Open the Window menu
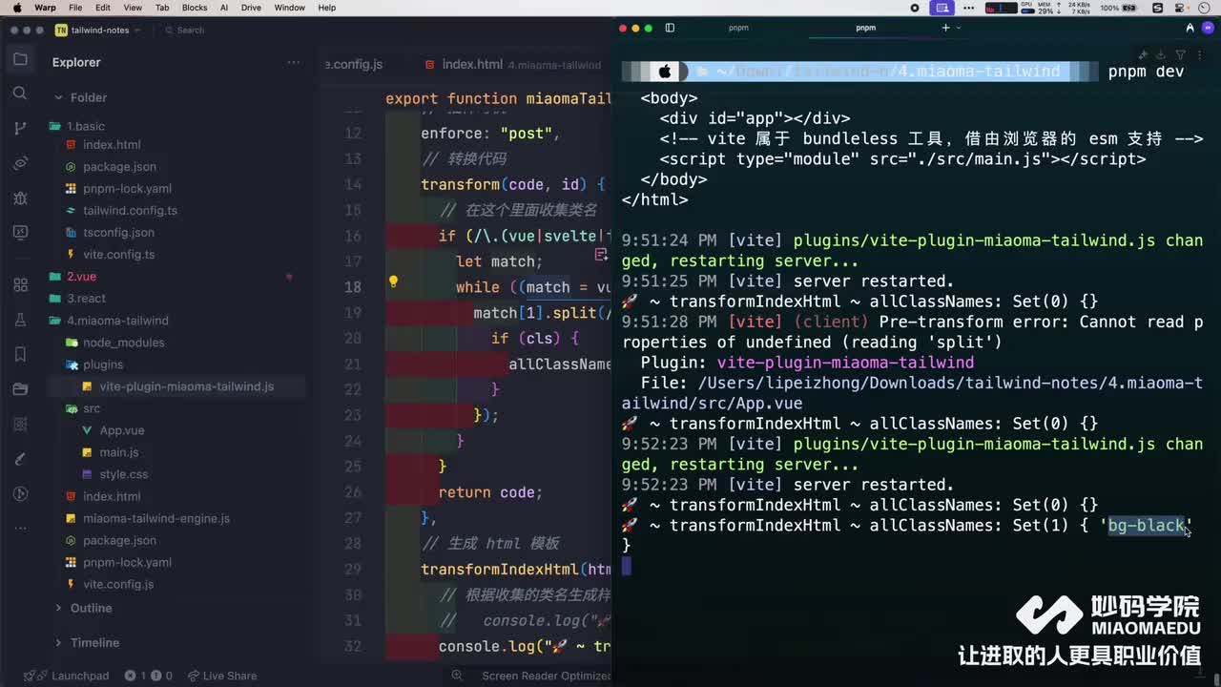Viewport: 1221px width, 687px height. [x=290, y=8]
